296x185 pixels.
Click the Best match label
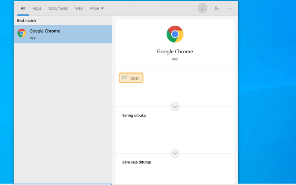coord(26,21)
